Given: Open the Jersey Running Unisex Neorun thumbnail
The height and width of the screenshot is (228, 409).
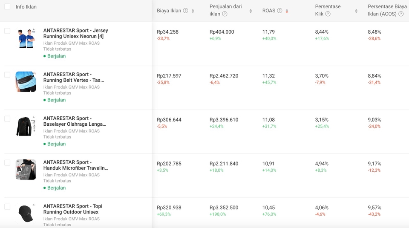Looking at the screenshot, I should pos(26,38).
